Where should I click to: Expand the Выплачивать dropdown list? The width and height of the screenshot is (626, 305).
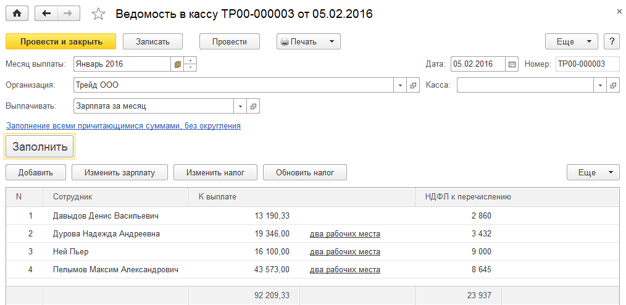tap(240, 106)
